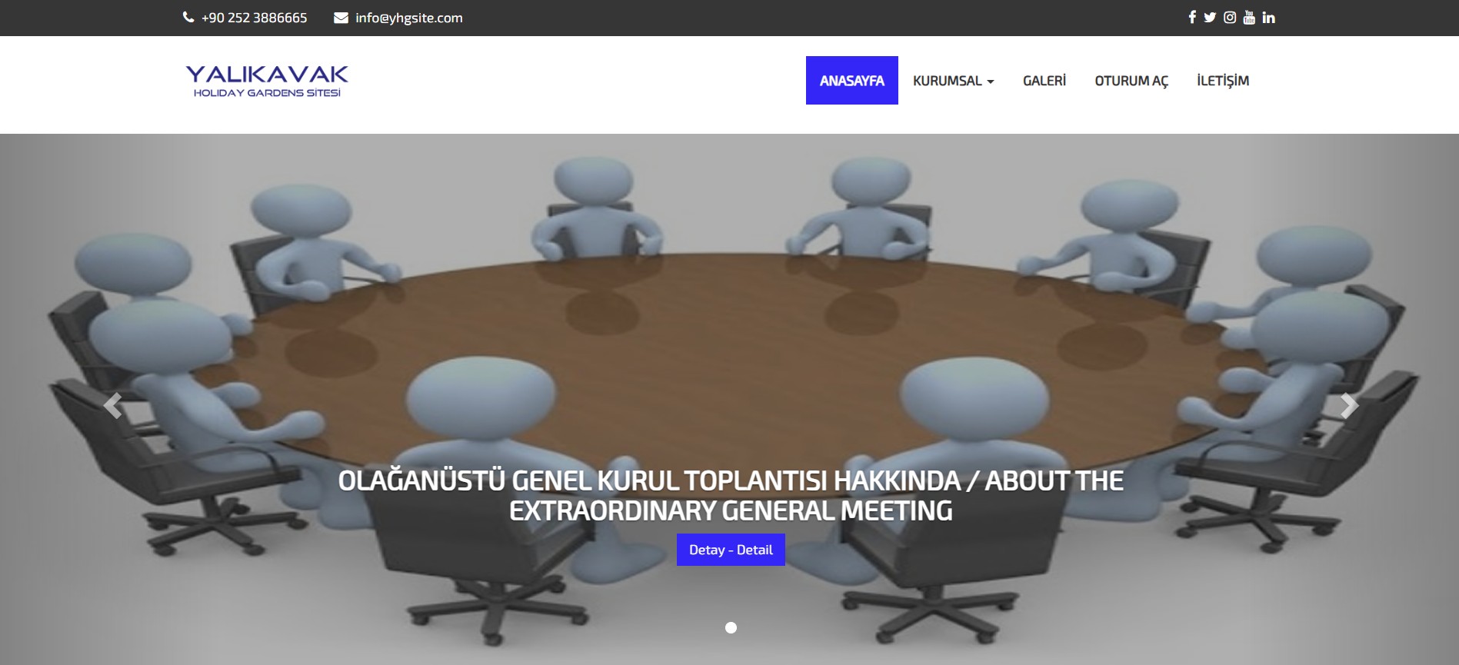The image size is (1459, 665).
Task: Click the Yalıkavak Holiday Gardens logo
Action: tap(267, 81)
